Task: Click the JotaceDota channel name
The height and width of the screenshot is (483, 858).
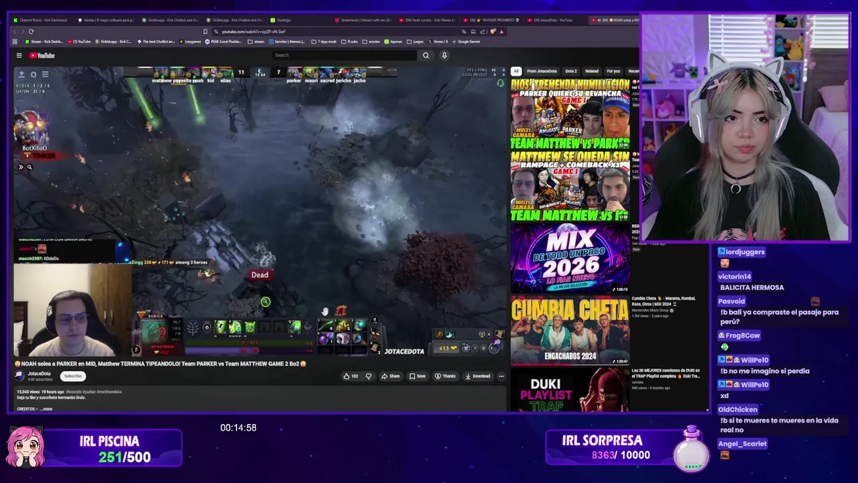Action: 39,374
